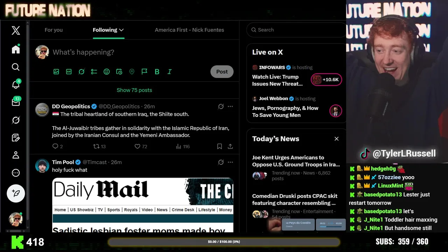Open Daily Mail image in Tim Pool post
Image resolution: width=448 pixels, height=252 pixels.
pos(143,205)
